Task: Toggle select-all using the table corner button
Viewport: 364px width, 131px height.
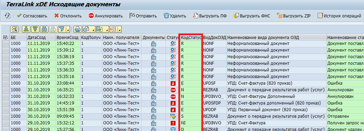Action: pyautogui.click(x=6, y=37)
